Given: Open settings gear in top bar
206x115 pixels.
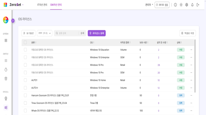Looking at the screenshot, I should click(187, 5).
